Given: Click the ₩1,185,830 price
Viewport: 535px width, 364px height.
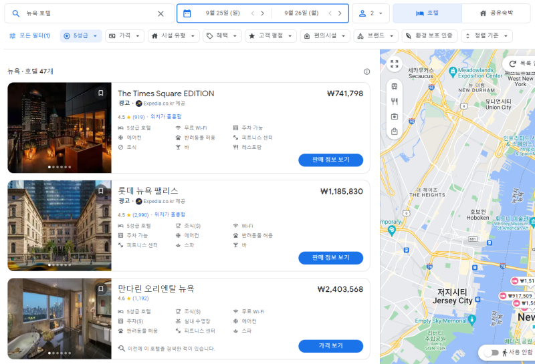Looking at the screenshot, I should pos(342,192).
